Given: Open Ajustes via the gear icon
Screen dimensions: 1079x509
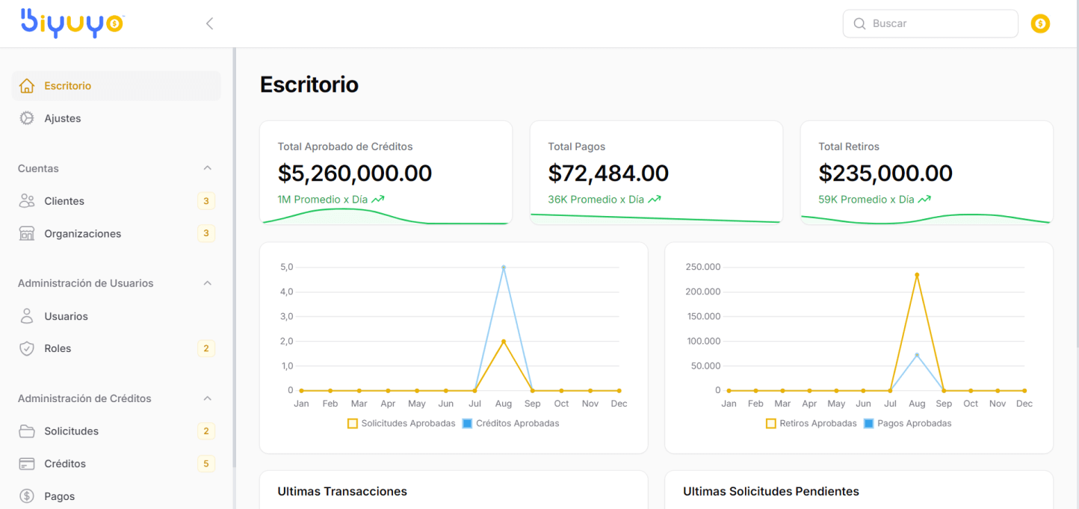Looking at the screenshot, I should tap(27, 118).
